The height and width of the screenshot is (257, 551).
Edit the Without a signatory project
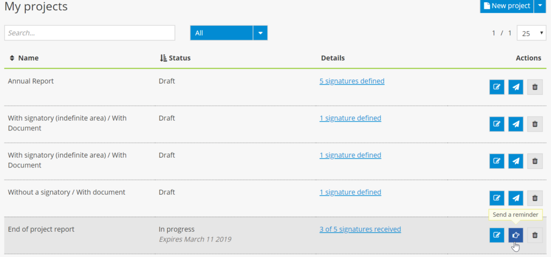coord(497,198)
